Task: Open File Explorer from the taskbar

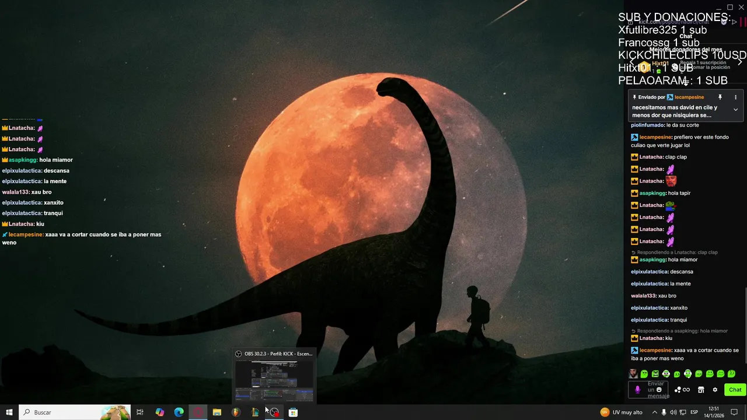Action: [217, 412]
